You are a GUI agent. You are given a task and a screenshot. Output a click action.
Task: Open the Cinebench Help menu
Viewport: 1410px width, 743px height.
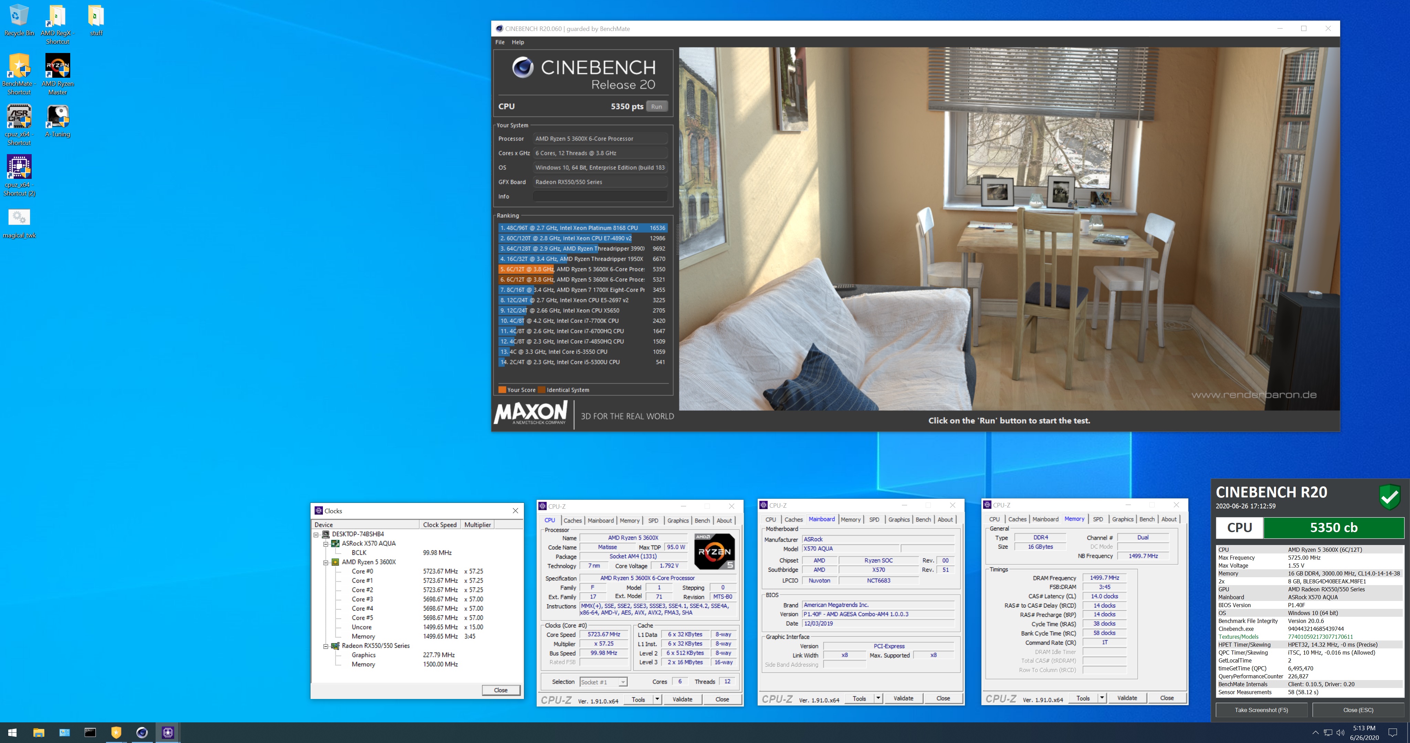pos(518,42)
